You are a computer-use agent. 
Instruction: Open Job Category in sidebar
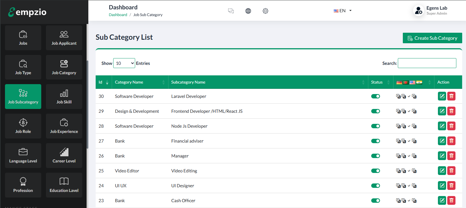64,67
